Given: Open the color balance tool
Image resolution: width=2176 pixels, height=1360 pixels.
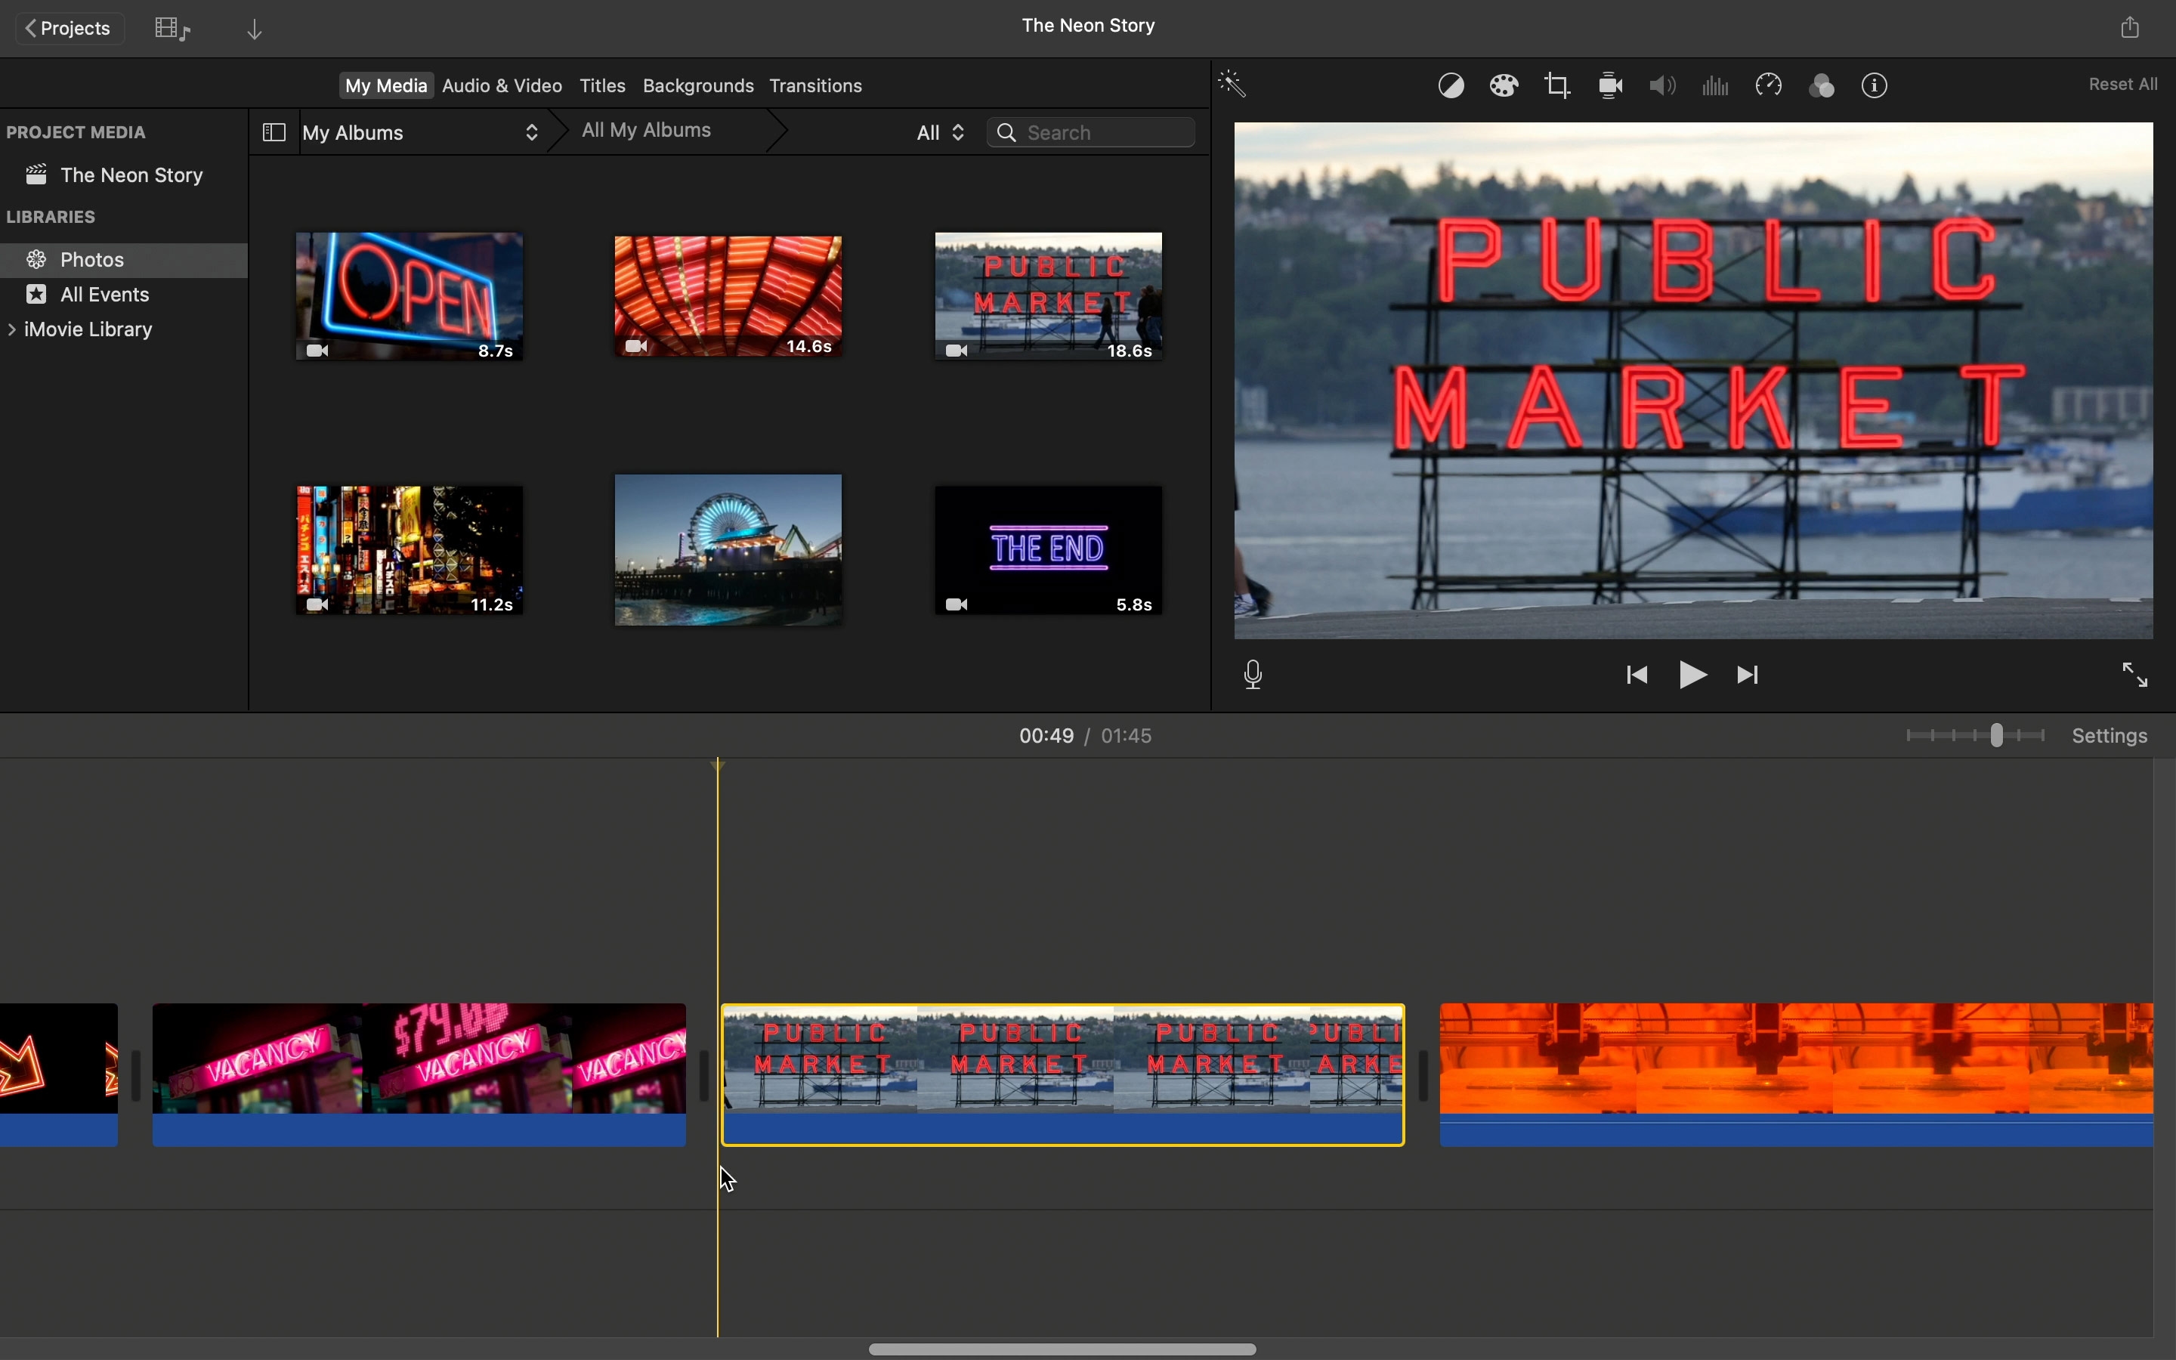Looking at the screenshot, I should [x=1451, y=86].
